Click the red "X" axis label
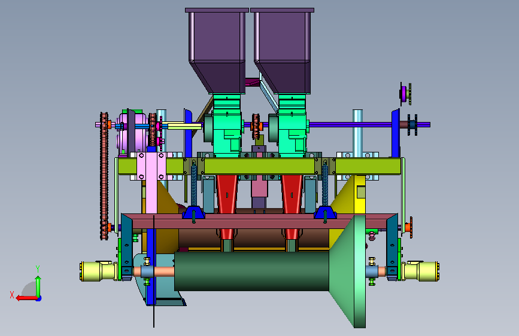Image resolution: width=519 pixels, height=336 pixels. point(12,295)
